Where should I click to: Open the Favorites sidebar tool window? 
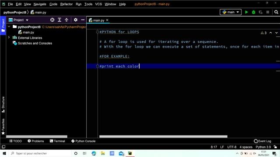tap(3, 126)
